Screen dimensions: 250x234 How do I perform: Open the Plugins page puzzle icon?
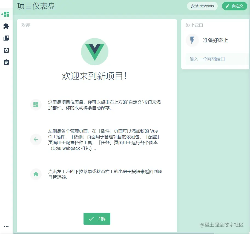click(x=6, y=26)
